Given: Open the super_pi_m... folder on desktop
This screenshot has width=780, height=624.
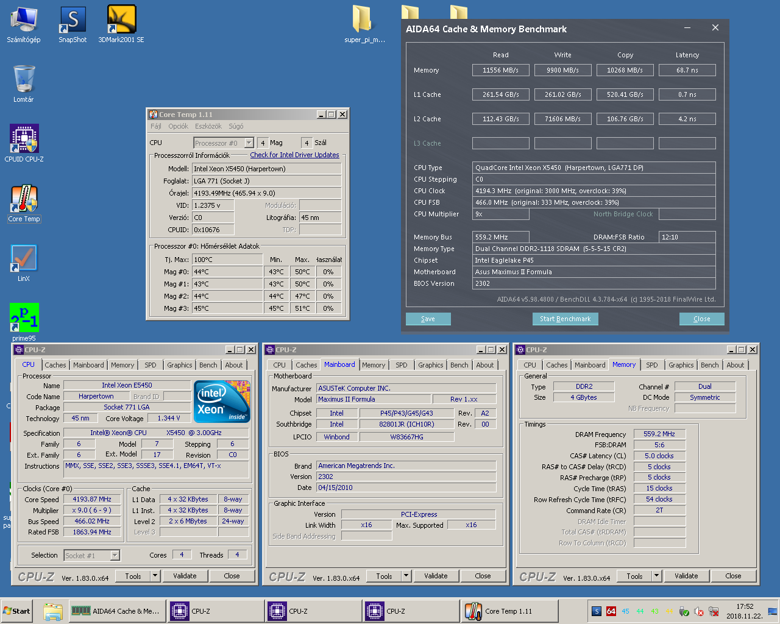Looking at the screenshot, I should point(364,24).
